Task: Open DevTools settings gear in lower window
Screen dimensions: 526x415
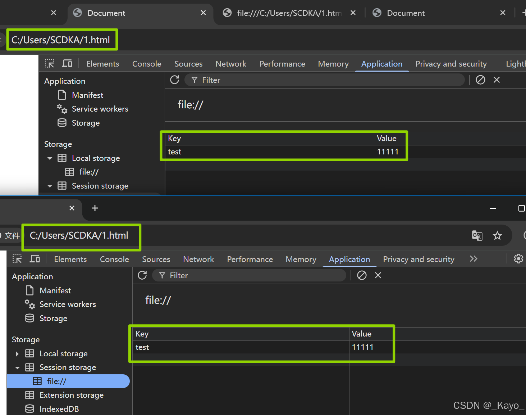Action: coord(518,259)
